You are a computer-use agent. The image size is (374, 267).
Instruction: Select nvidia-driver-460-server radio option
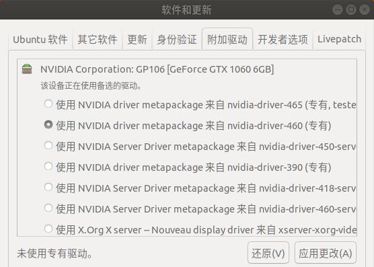click(x=48, y=208)
